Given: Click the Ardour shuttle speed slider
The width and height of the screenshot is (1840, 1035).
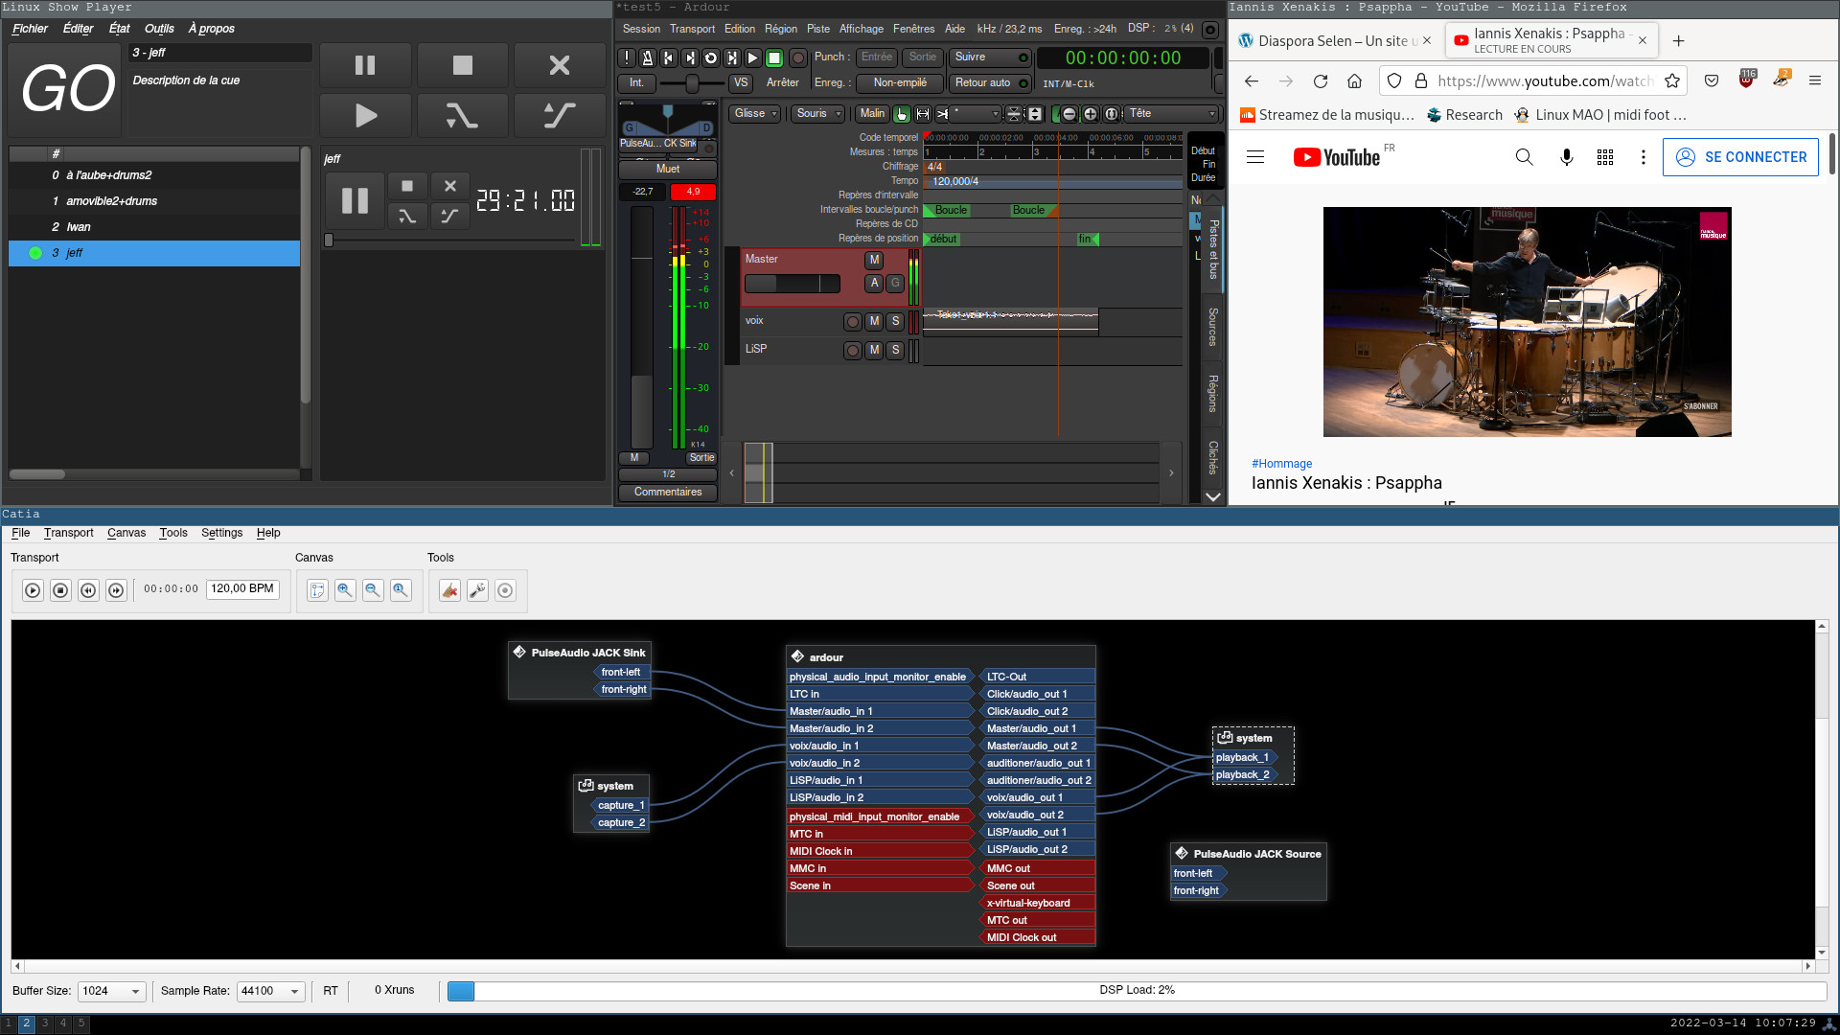Looking at the screenshot, I should click(x=691, y=83).
